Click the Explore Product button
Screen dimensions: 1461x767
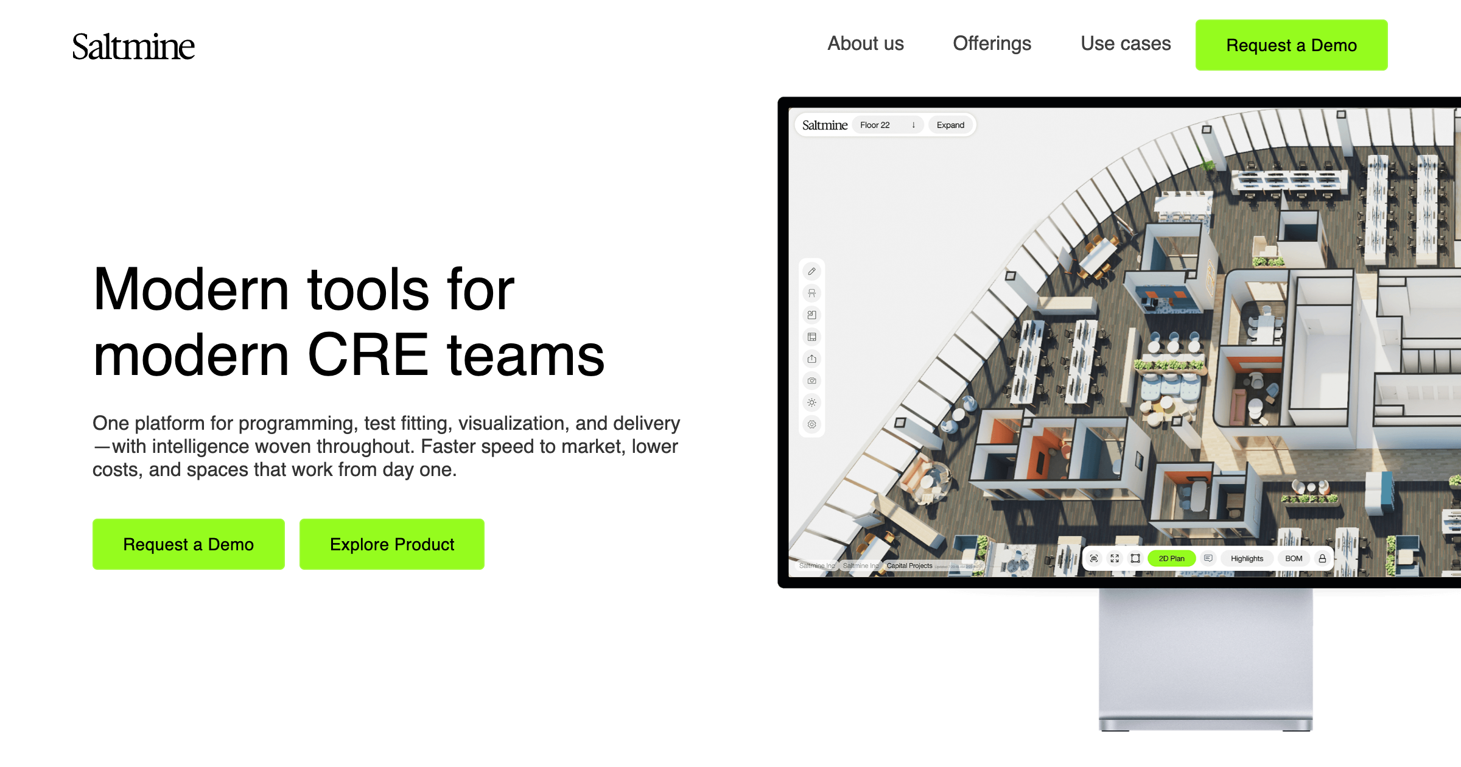(391, 544)
